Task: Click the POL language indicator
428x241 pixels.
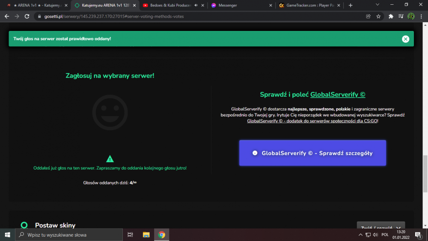Action: pyautogui.click(x=385, y=235)
